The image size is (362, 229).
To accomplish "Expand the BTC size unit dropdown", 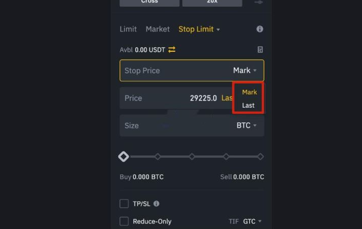I will click(x=247, y=125).
